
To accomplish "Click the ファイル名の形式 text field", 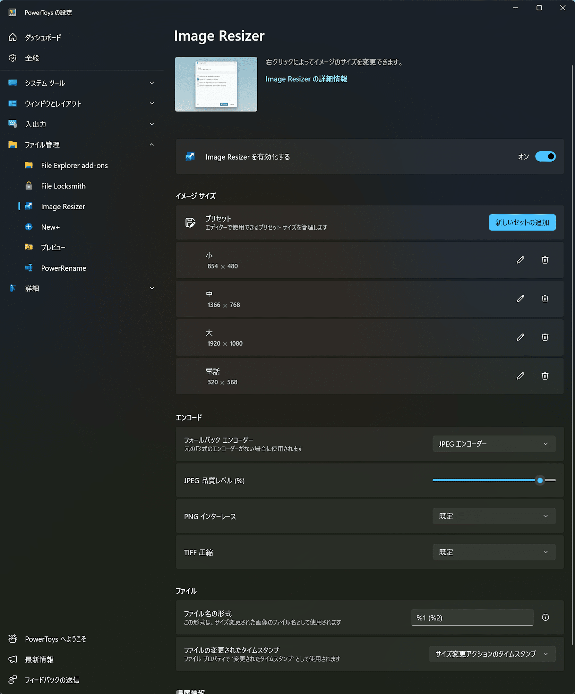I will pyautogui.click(x=472, y=618).
